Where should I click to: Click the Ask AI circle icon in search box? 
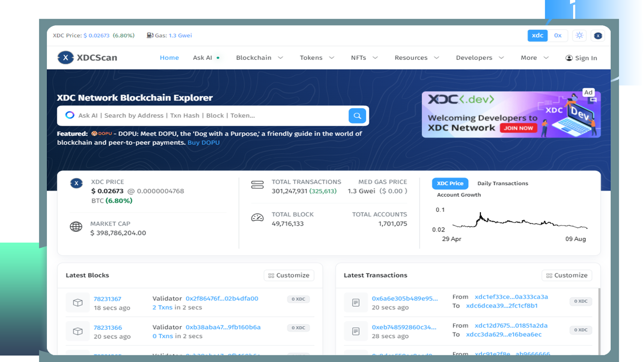70,115
